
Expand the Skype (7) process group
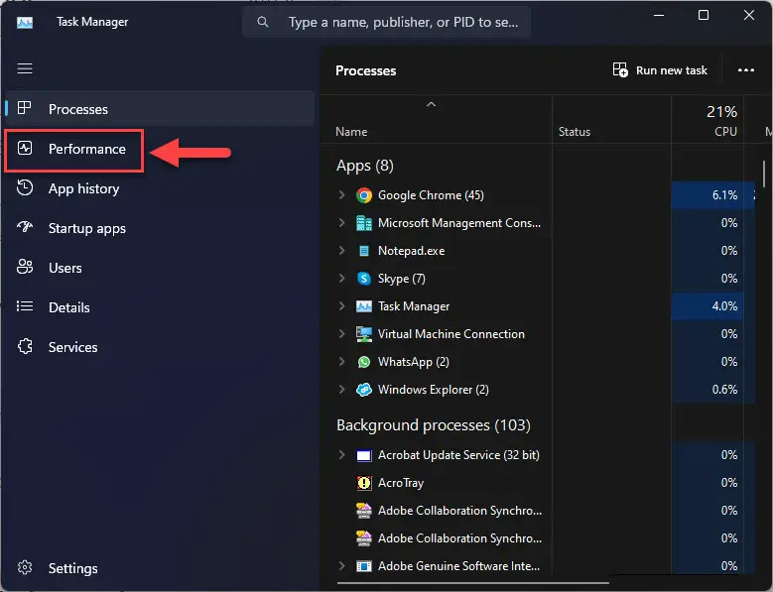(341, 279)
